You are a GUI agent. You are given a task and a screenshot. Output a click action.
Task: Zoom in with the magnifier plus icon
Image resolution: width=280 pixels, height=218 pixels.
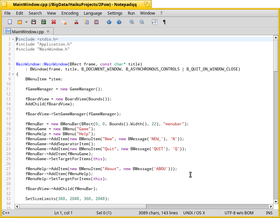click(x=131, y=22)
